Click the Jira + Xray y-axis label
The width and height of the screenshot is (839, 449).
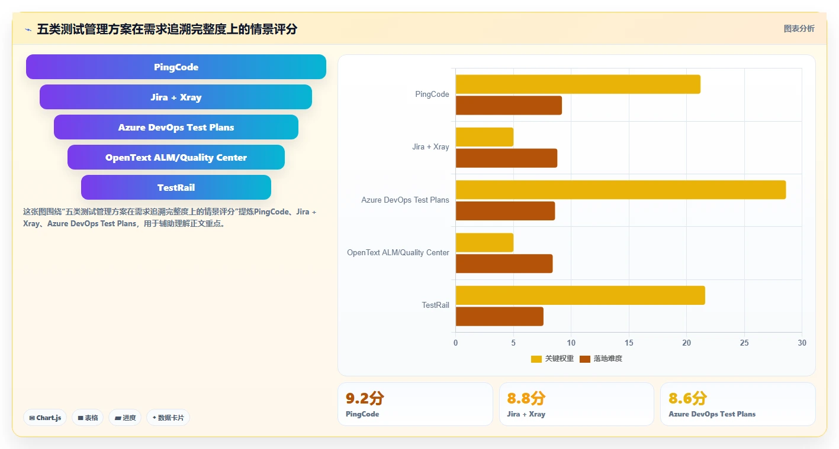pos(430,147)
